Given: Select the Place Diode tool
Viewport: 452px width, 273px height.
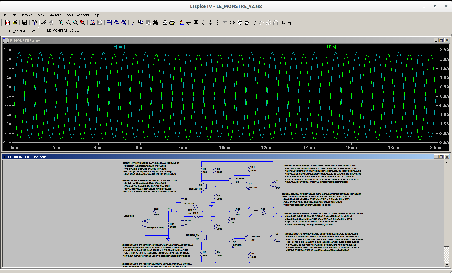Looking at the screenshot, I should [x=225, y=22].
